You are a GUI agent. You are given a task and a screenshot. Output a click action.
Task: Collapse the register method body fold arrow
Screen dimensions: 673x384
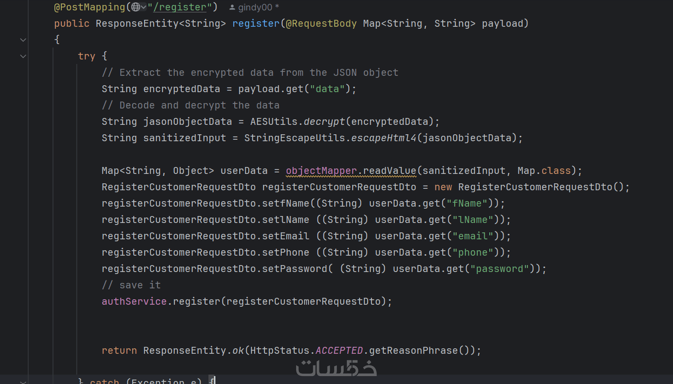click(23, 40)
